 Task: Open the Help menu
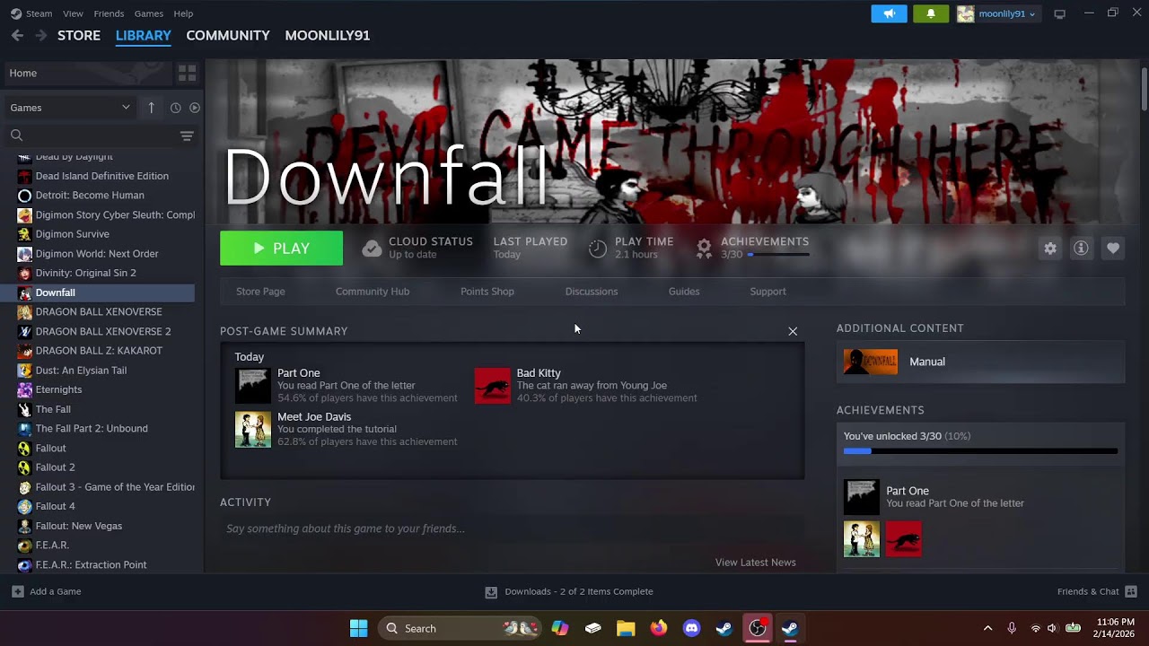(183, 13)
